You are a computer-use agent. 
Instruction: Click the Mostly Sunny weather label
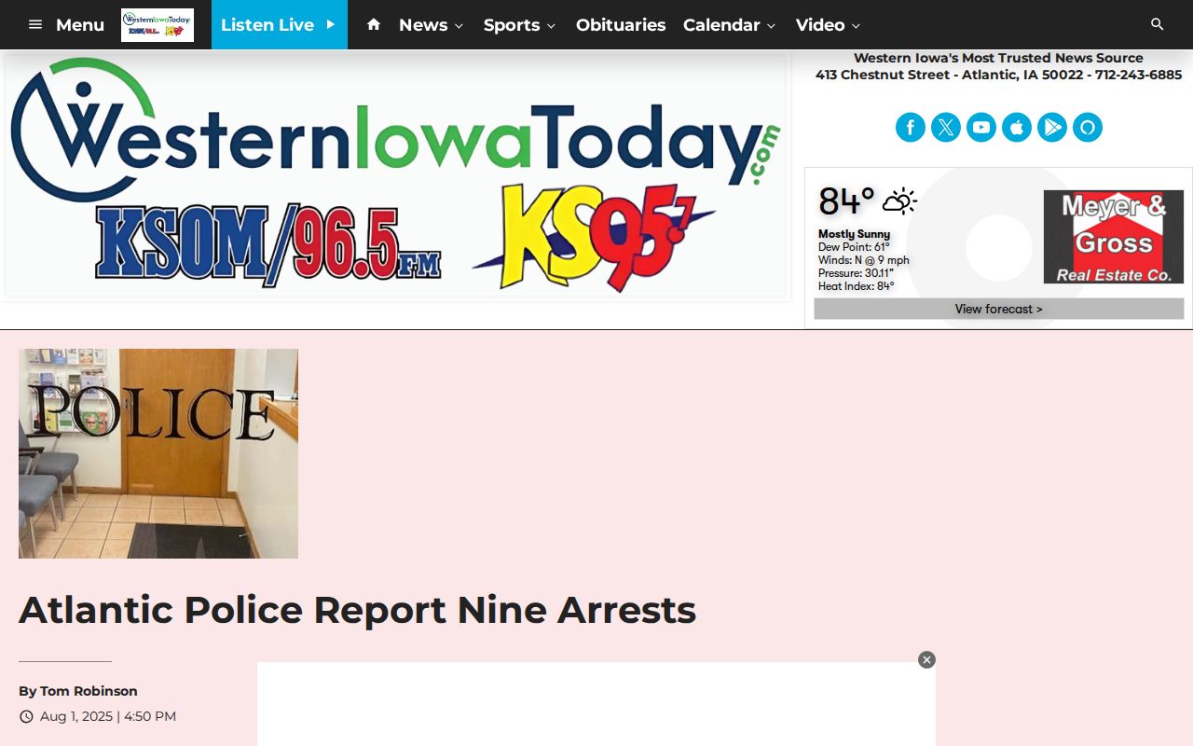coord(854,234)
